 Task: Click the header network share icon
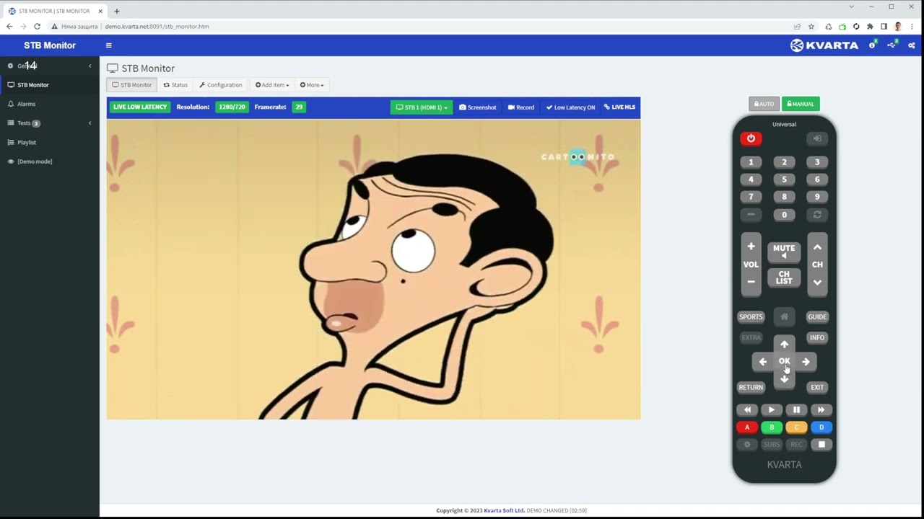point(892,45)
